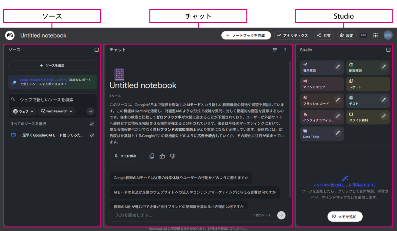The image size is (397, 231).
Task: Collapse the Studio panel using its sidebar icon
Action: click(x=388, y=50)
